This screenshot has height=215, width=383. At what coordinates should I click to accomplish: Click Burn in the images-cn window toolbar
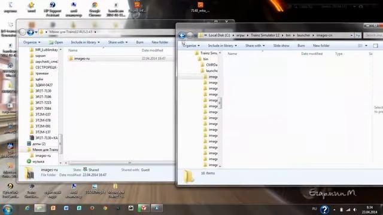click(x=301, y=45)
